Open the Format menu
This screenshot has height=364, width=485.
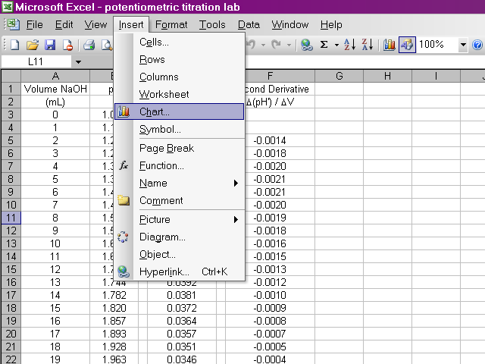coord(171,24)
